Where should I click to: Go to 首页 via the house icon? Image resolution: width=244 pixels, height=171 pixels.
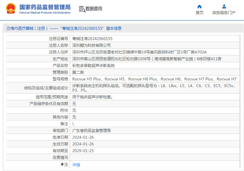pyautogui.click(x=199, y=6)
